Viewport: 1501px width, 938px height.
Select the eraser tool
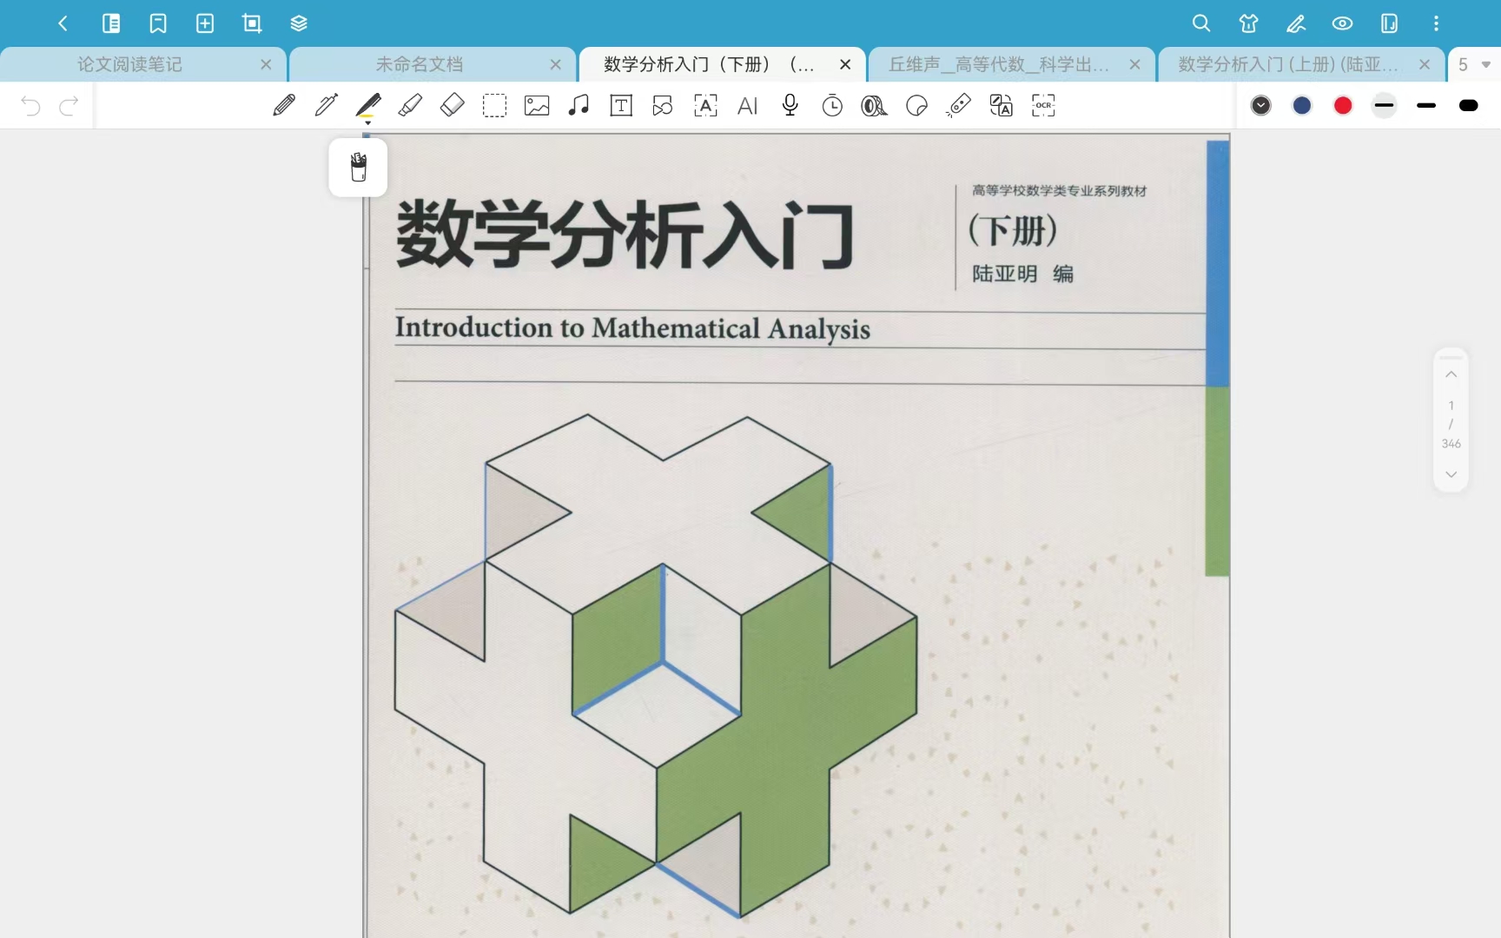click(x=453, y=105)
